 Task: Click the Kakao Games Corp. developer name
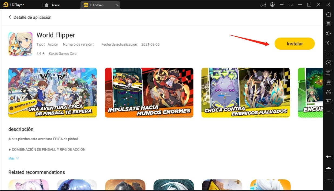[x=63, y=54]
